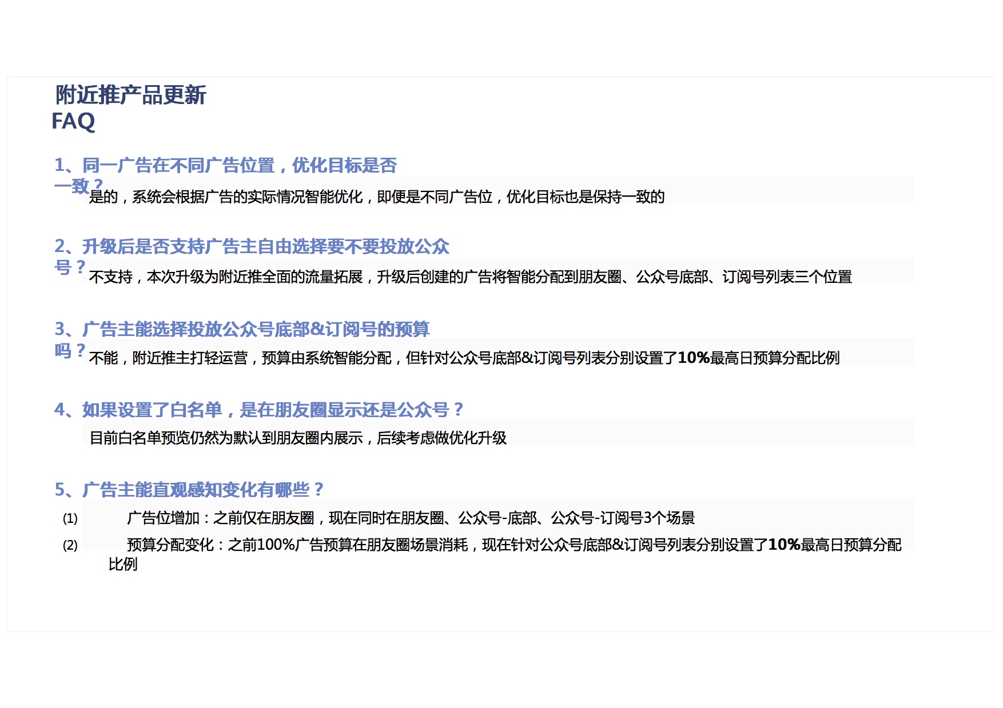This screenshot has height=708, width=1003.
Task: Select answer starting with 是的，系统会根据广告
Action: (x=376, y=197)
